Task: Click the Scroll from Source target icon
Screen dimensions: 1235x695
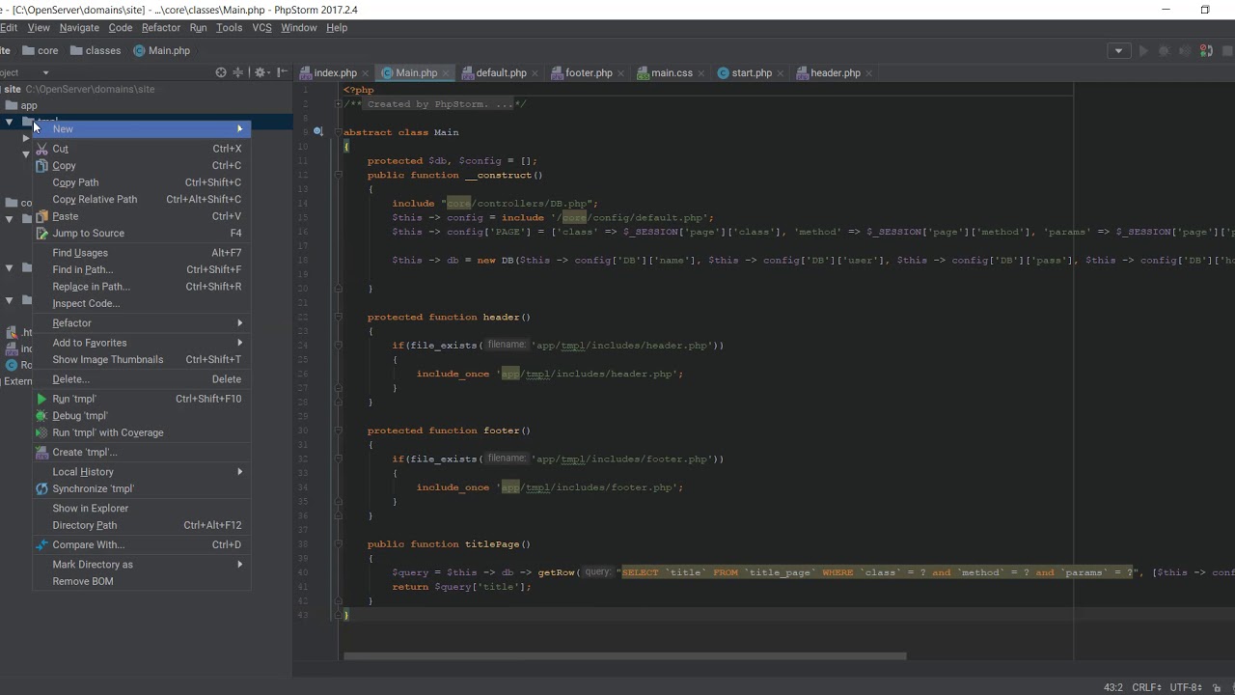Action: (221, 72)
